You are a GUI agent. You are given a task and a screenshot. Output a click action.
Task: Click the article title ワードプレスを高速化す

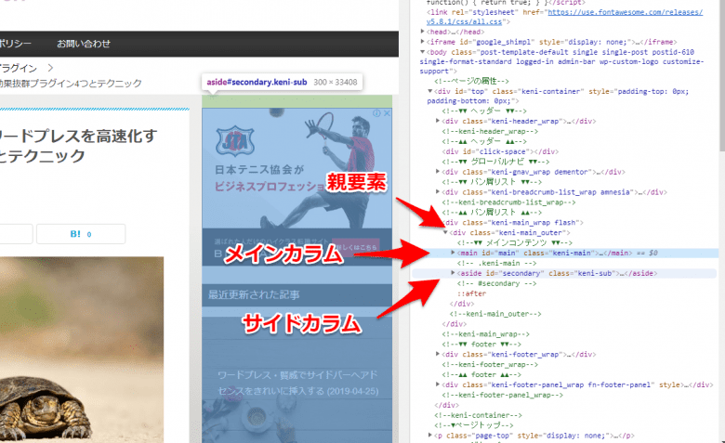[x=79, y=137]
